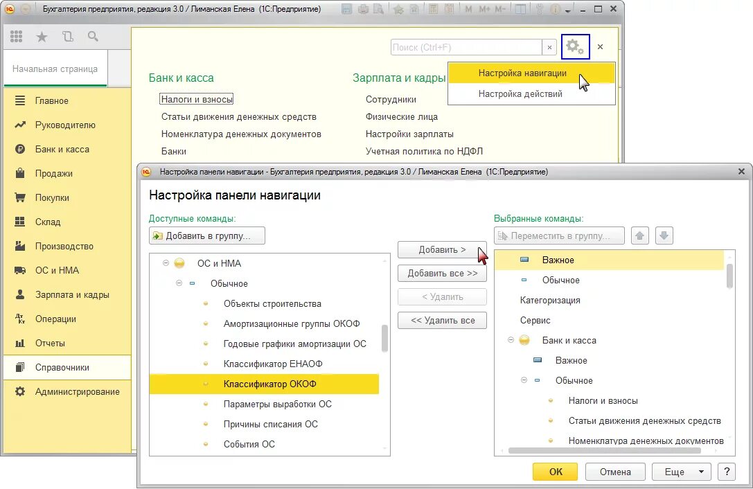Viewport: 753px width, 489px height.
Task: Open Банки link
Action: pos(174,151)
